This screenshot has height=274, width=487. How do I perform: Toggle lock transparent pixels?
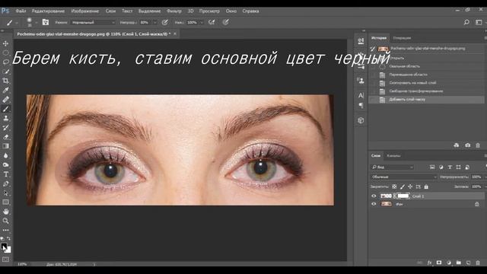click(394, 186)
